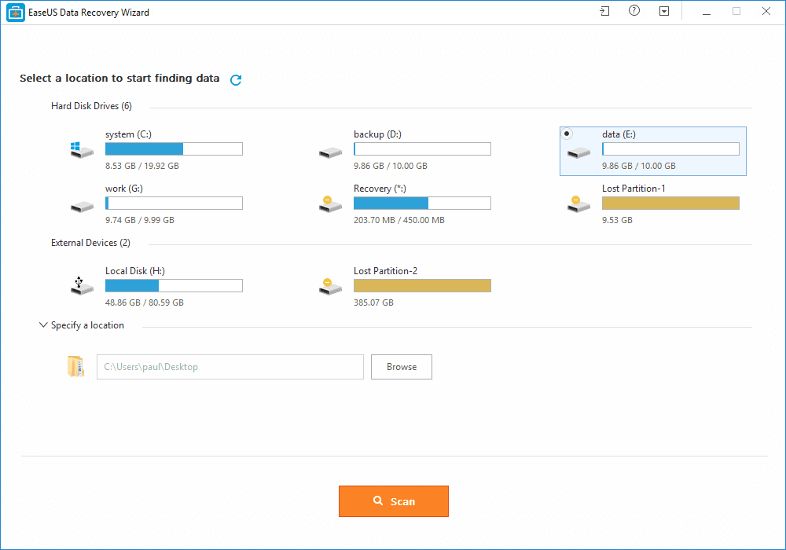Expand the options menu next to the help icon
This screenshot has width=786, height=550.
663,11
